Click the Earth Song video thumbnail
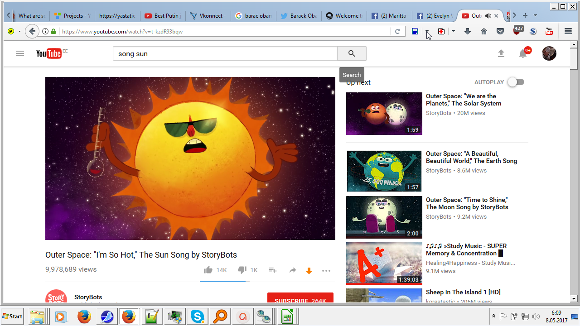This screenshot has width=580, height=326. [384, 171]
